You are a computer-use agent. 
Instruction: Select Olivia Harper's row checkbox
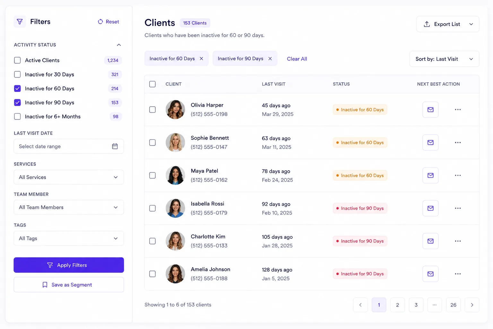pos(152,110)
